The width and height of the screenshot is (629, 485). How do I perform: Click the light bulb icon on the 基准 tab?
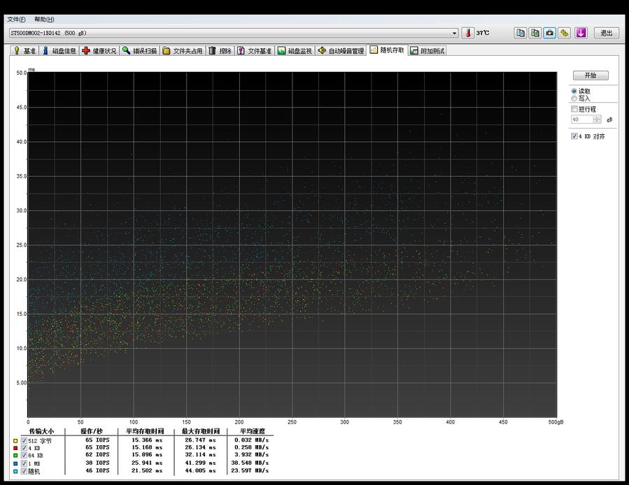click(x=17, y=50)
